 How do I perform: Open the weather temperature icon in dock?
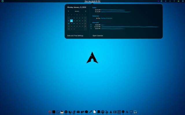[135, 112]
